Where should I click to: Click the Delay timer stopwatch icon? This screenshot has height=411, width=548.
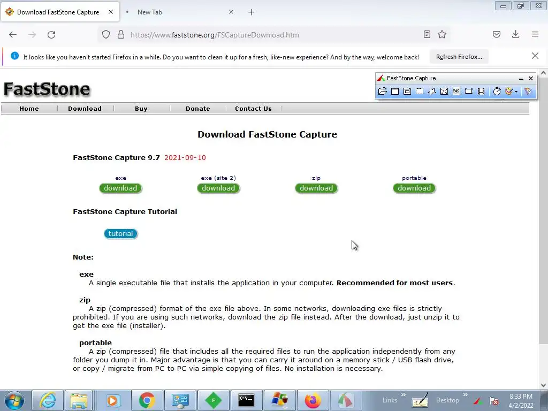pyautogui.click(x=497, y=91)
